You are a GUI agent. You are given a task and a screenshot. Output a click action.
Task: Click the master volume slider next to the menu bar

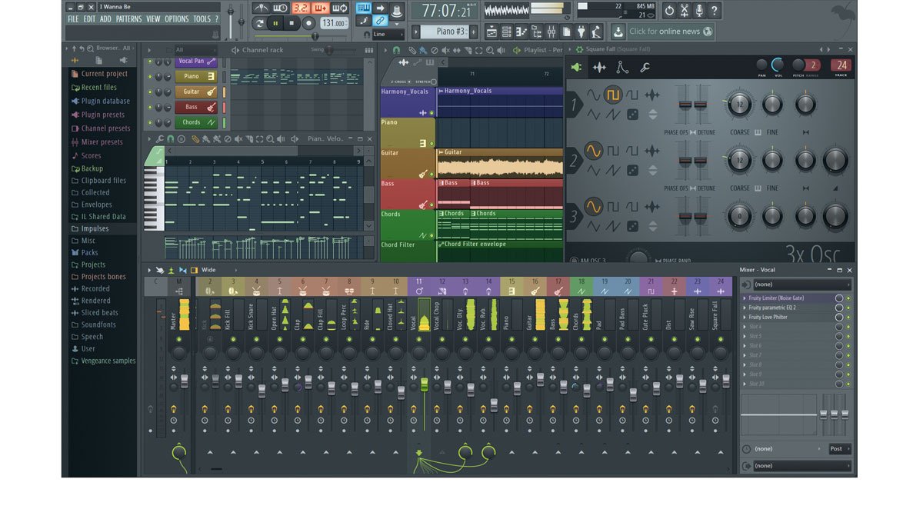[x=230, y=12]
